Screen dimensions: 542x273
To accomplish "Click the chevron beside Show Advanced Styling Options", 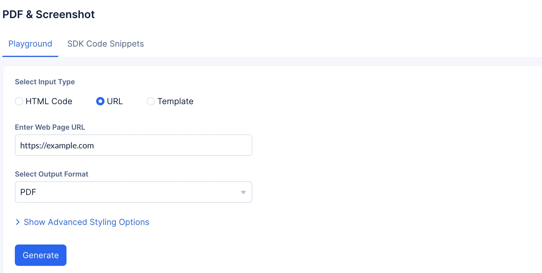I will coord(18,222).
